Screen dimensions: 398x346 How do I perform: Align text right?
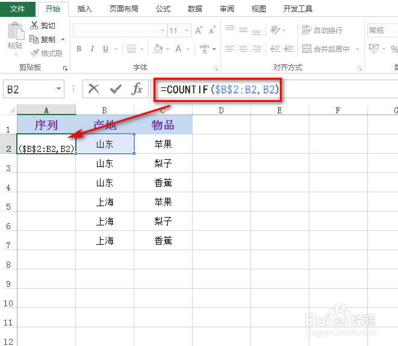click(x=257, y=48)
